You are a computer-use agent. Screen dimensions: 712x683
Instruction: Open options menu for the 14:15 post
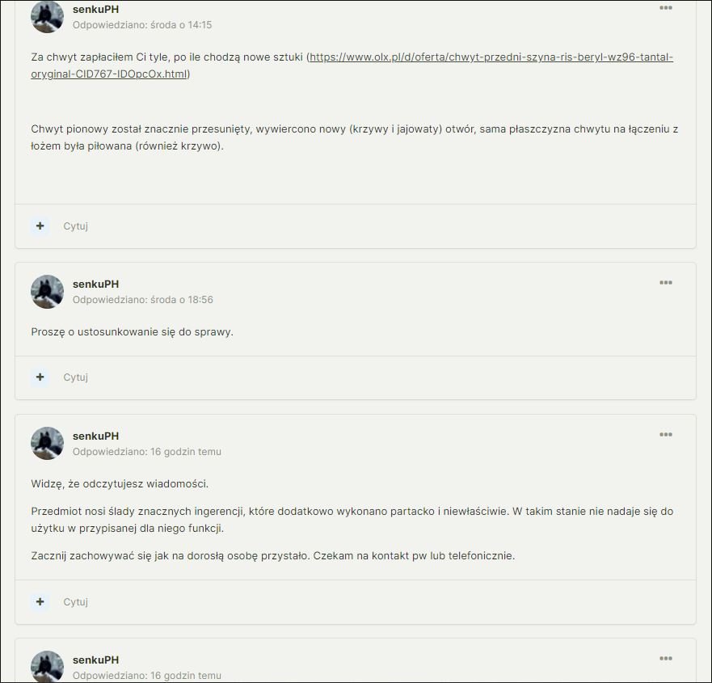[x=666, y=8]
